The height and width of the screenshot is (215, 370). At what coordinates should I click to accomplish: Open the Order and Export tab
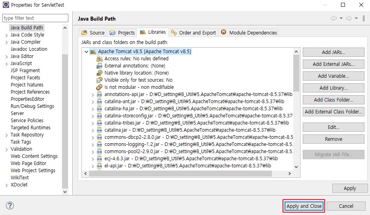[x=194, y=33]
